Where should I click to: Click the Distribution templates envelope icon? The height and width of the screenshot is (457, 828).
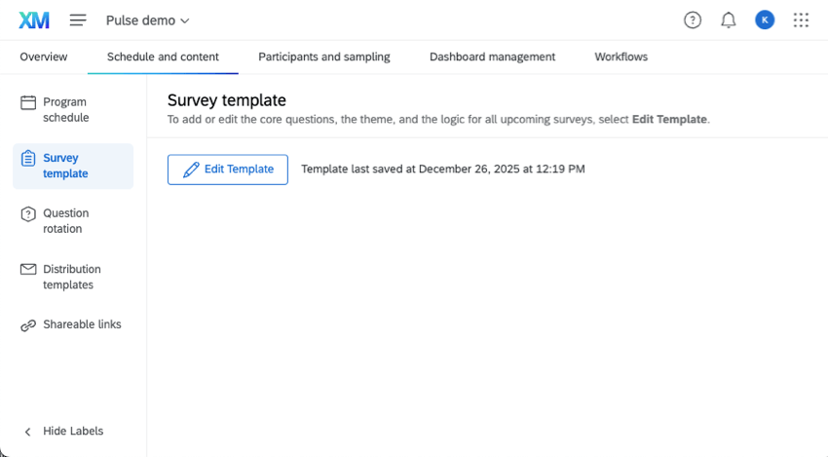(28, 270)
